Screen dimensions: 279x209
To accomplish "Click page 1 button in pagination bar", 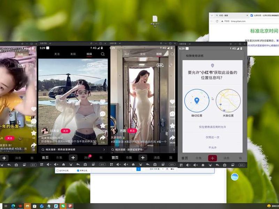I will pos(138,169).
